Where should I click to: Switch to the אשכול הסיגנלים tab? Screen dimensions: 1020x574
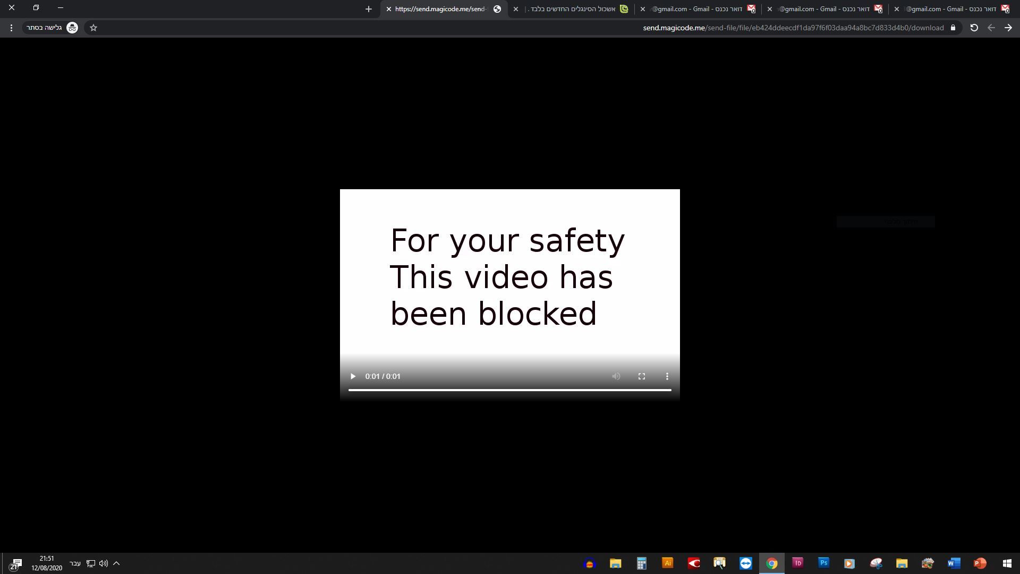point(574,9)
